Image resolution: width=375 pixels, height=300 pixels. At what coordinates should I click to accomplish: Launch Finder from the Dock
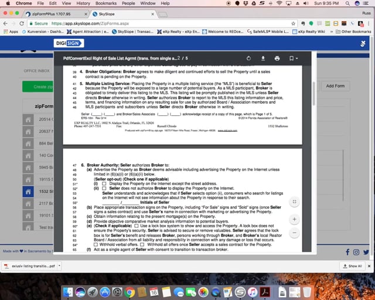click(68, 292)
